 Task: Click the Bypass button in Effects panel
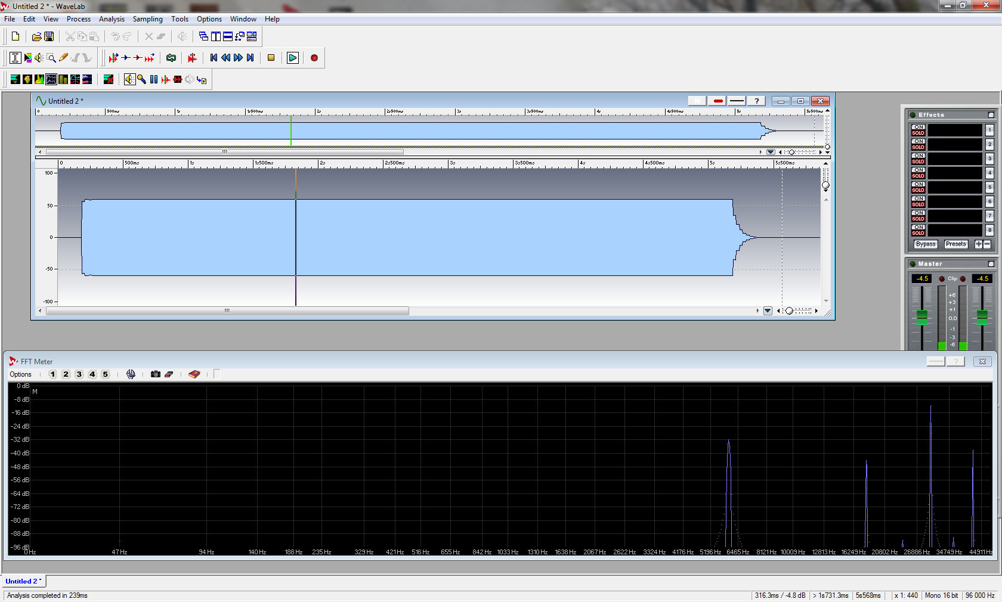pos(926,244)
